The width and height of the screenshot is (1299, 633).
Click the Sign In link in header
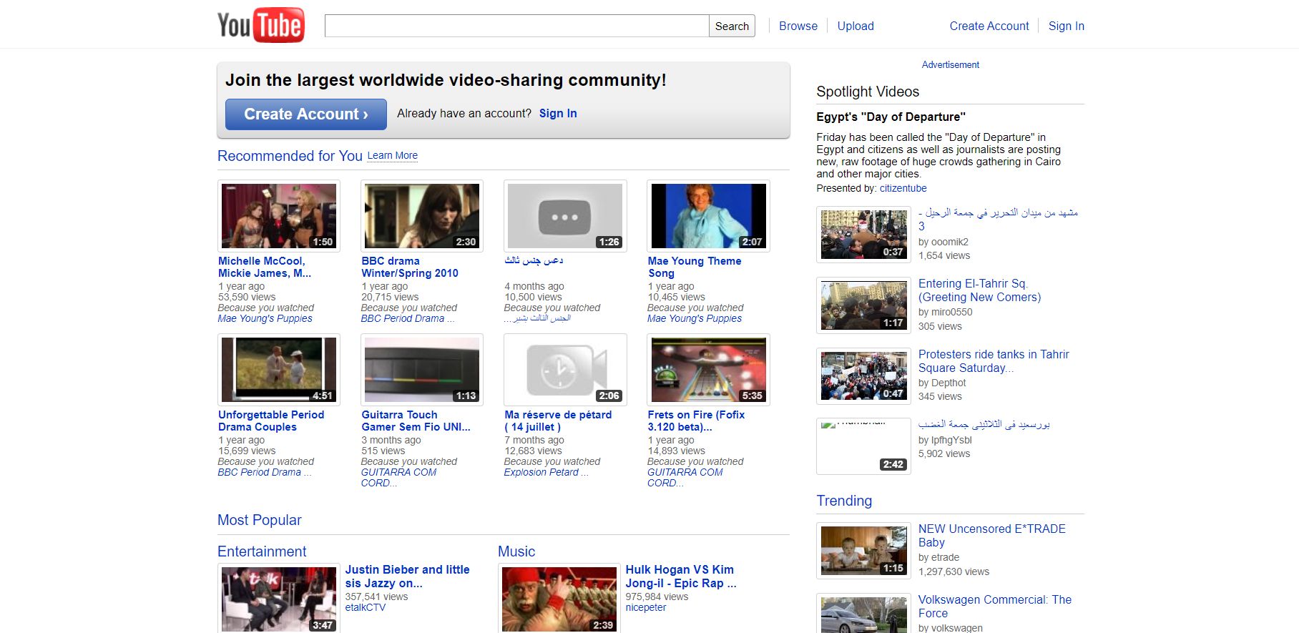[x=1066, y=26]
